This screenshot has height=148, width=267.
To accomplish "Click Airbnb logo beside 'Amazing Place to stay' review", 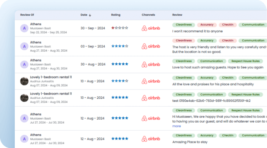I will pos(151,139).
